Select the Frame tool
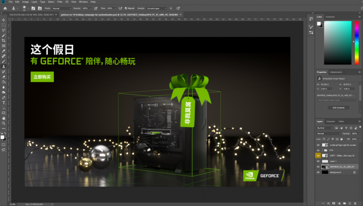This screenshot has height=206, width=363. (4, 46)
